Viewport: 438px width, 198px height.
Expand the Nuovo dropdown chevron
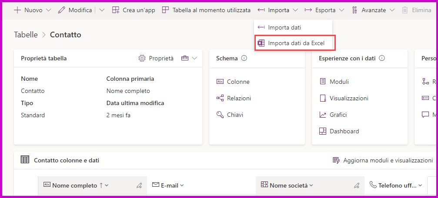(x=48, y=10)
